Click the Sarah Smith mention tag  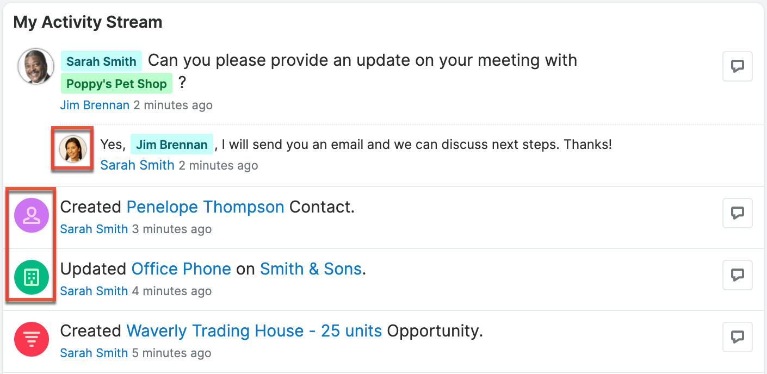coord(101,61)
